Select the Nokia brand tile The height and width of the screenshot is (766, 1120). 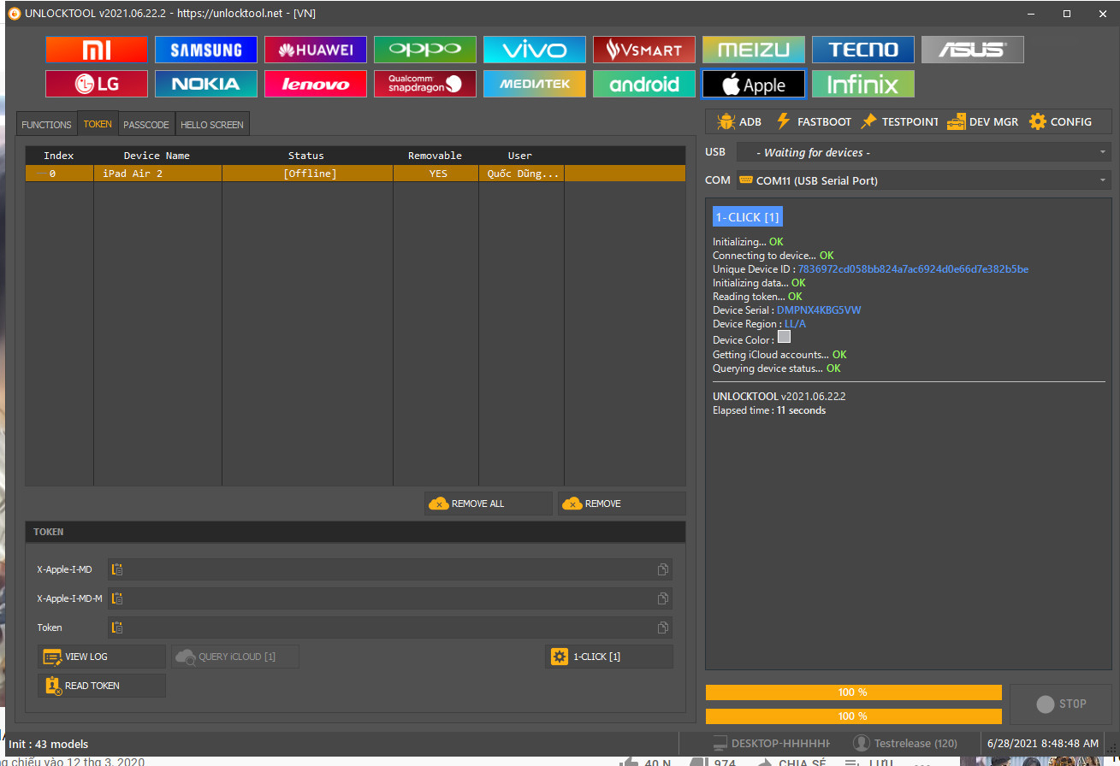click(x=206, y=84)
